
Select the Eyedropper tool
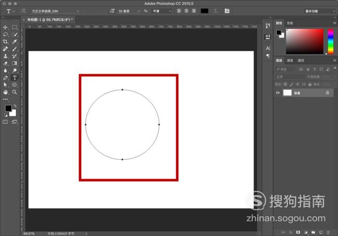15,41
